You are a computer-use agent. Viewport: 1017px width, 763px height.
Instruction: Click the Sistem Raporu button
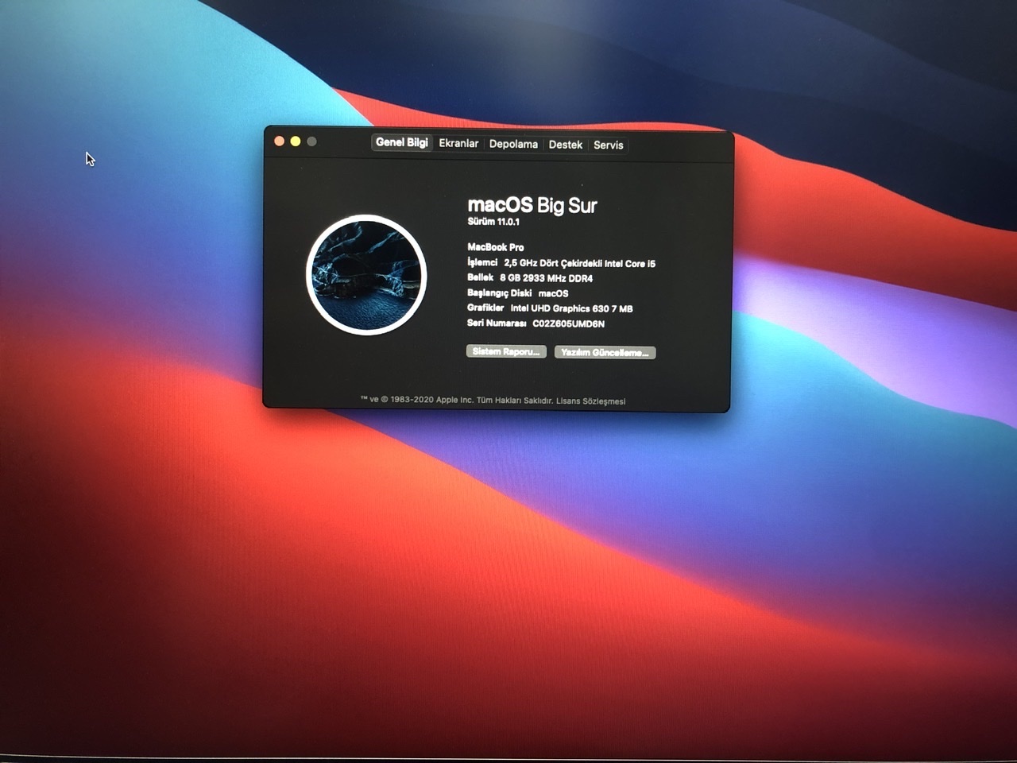coord(506,351)
